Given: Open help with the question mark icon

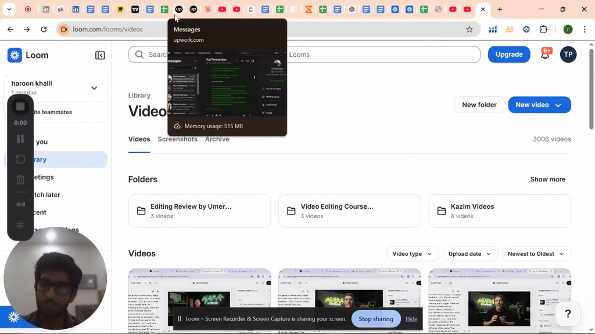Looking at the screenshot, I should pos(568,314).
